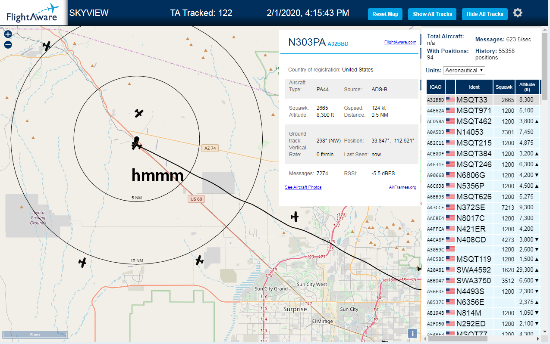Select aircraft row SWA3750

click(483, 281)
